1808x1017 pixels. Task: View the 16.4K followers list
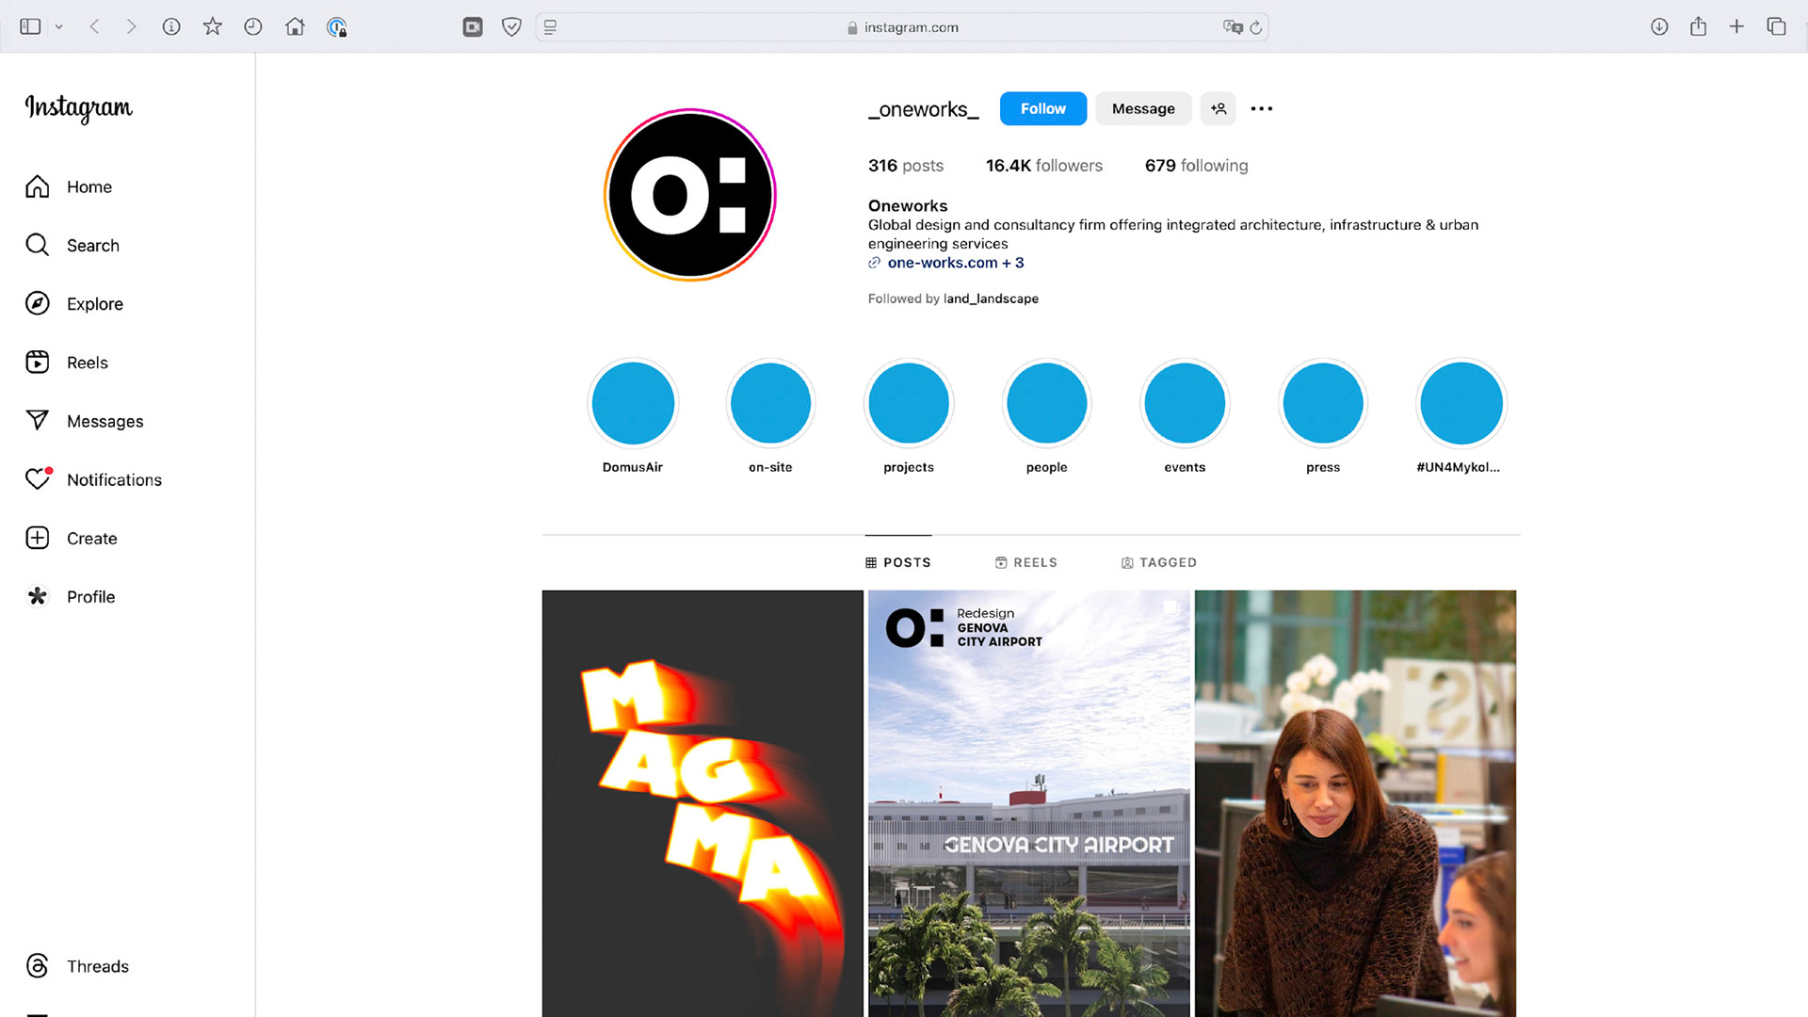click(1043, 166)
